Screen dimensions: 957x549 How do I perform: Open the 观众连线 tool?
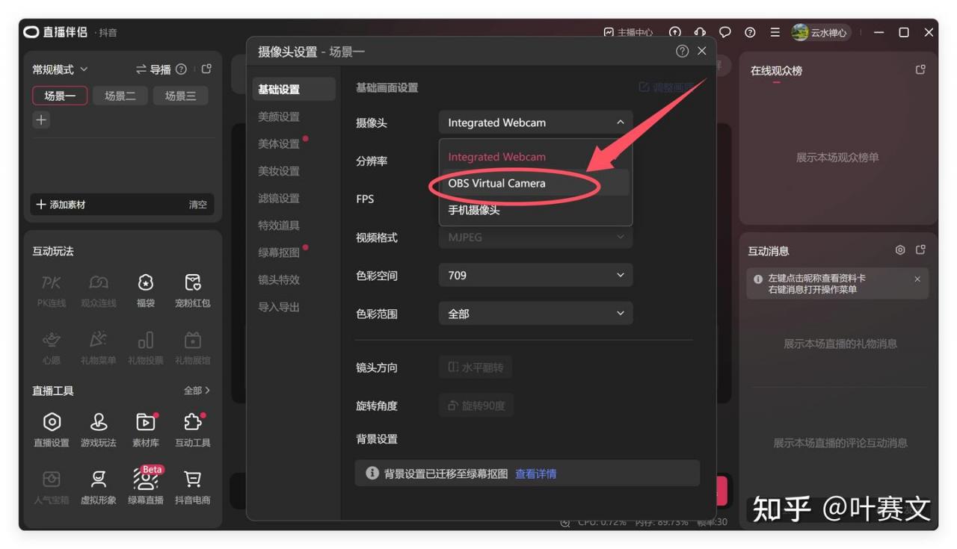(x=99, y=289)
